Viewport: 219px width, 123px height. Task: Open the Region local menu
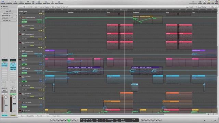pos(48,7)
